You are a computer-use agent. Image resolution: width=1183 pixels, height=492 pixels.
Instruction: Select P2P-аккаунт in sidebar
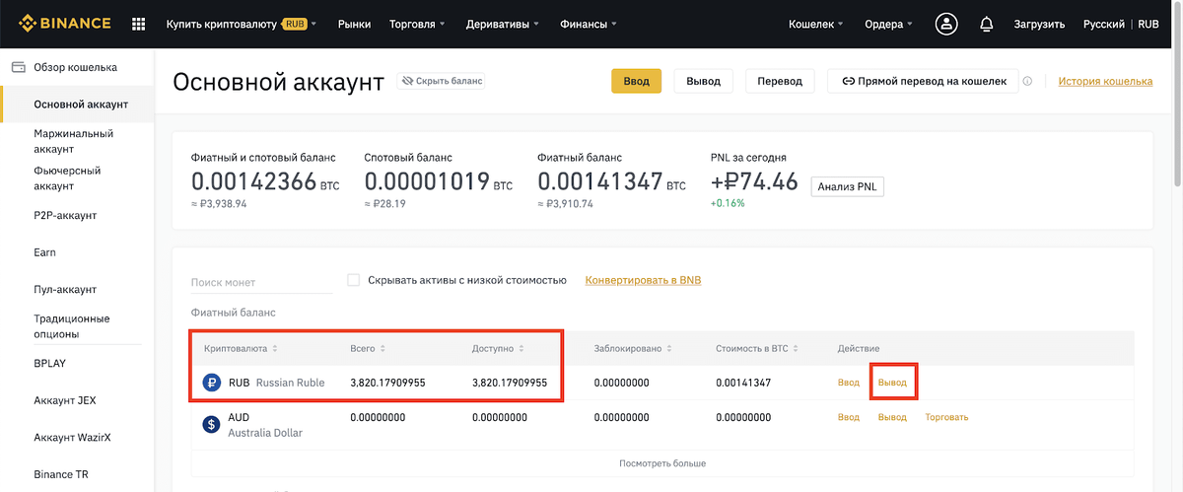(65, 215)
